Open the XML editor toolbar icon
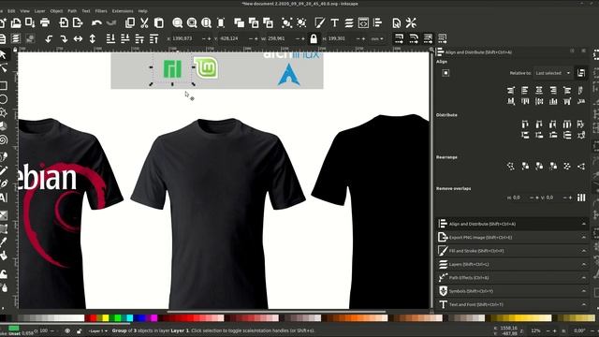The width and height of the screenshot is (599, 337). click(363, 22)
